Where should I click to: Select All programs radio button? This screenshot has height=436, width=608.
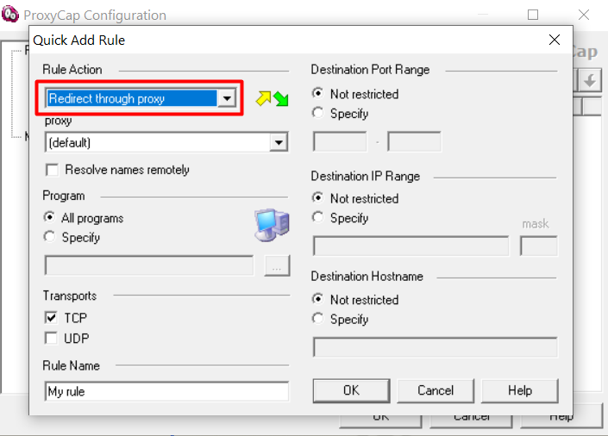[50, 217]
